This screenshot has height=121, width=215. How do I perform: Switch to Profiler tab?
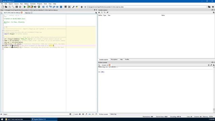click(127, 59)
